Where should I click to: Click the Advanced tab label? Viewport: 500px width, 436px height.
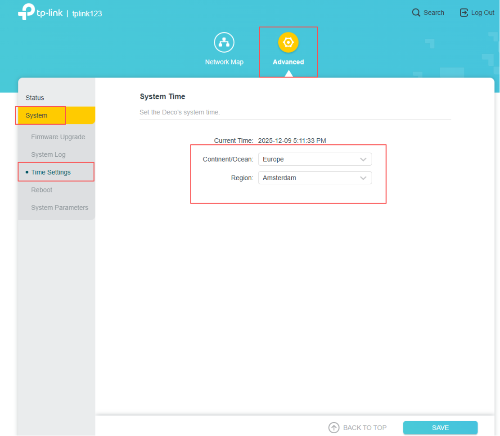click(x=288, y=62)
